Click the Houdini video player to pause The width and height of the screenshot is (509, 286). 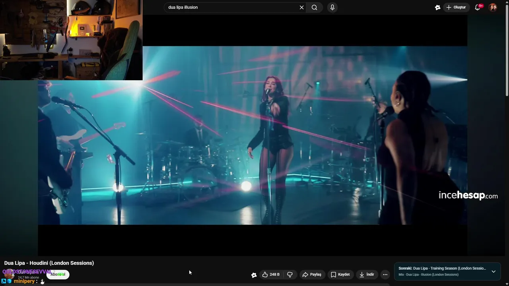click(x=253, y=135)
